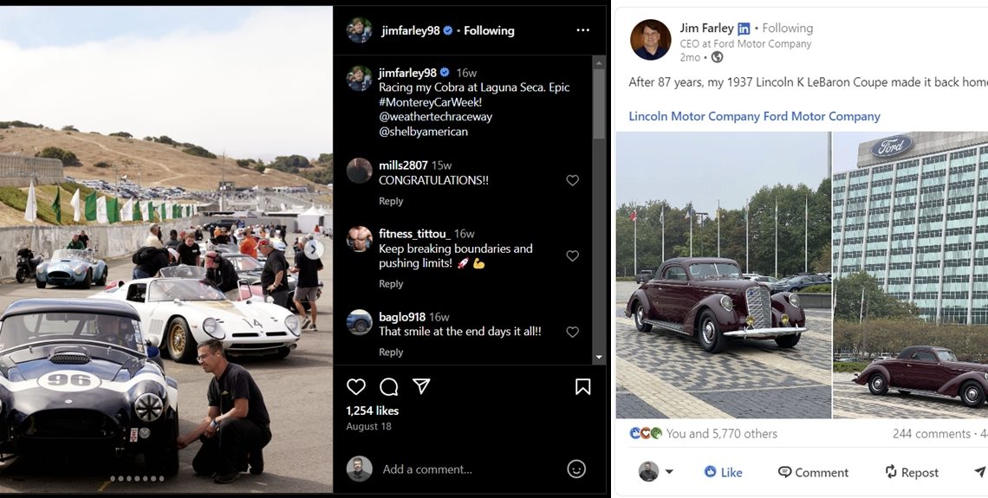Repost the Jim Farley LinkedIn post
Image resolution: width=988 pixels, height=498 pixels.
[x=911, y=472]
